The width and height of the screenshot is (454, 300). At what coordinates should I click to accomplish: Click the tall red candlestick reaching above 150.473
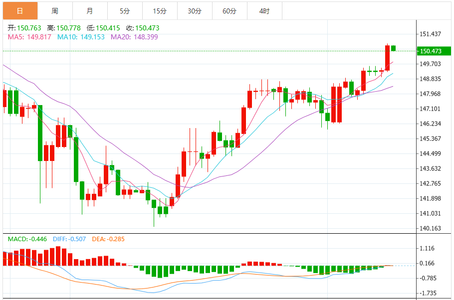tap(388, 58)
